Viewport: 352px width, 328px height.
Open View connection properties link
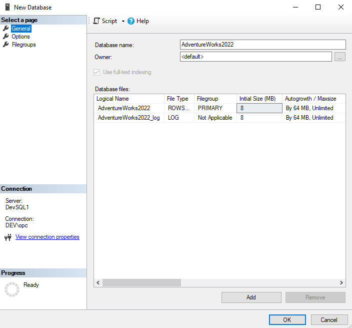47,237
